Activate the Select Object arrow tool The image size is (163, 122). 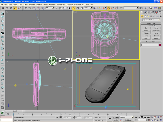57,8
